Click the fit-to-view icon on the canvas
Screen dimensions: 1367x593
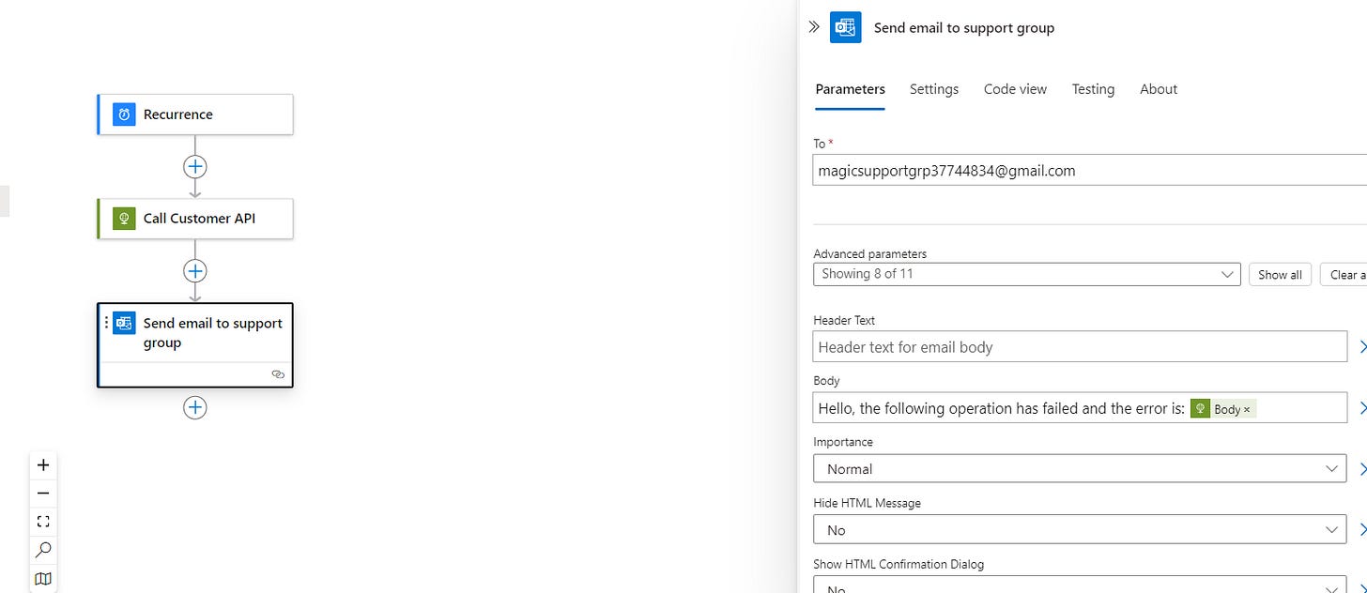tap(43, 521)
